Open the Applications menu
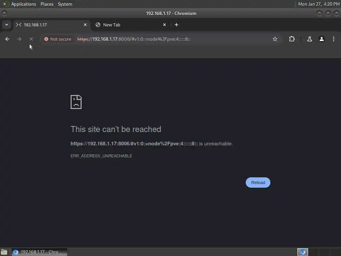This screenshot has width=341, height=256. 24,4
